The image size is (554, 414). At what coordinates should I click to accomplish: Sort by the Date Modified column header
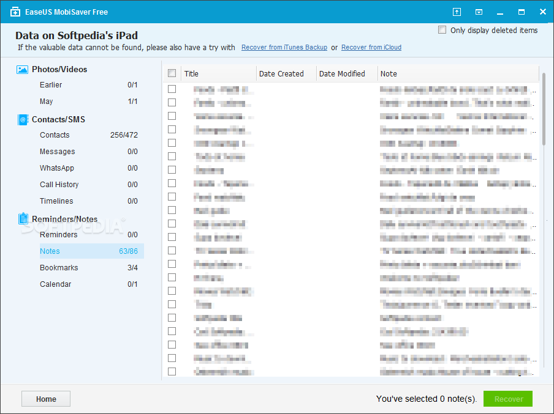tap(347, 73)
